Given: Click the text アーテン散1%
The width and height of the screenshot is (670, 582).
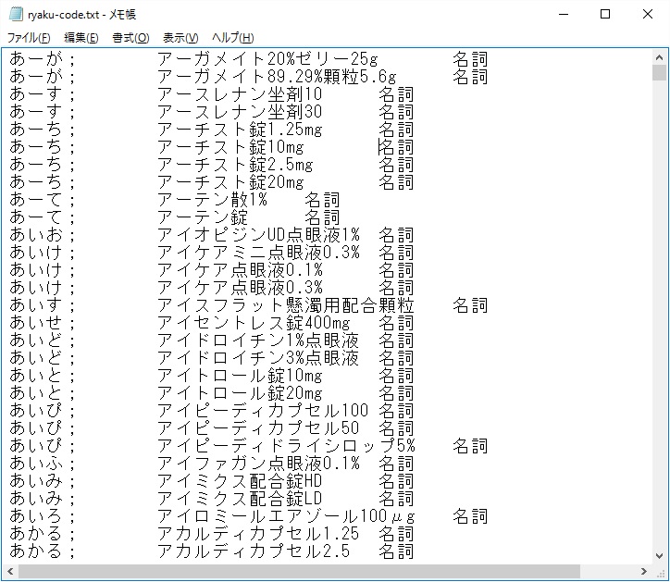Looking at the screenshot, I should (212, 200).
